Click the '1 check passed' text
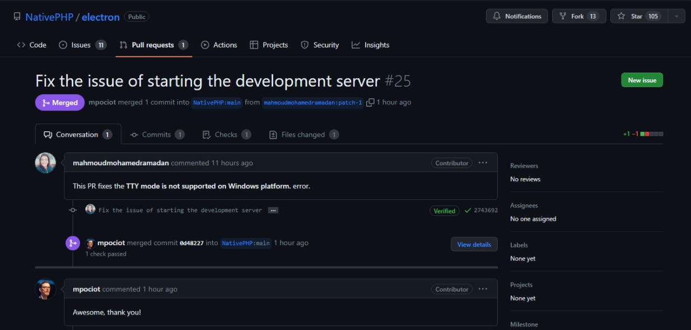 click(x=106, y=254)
